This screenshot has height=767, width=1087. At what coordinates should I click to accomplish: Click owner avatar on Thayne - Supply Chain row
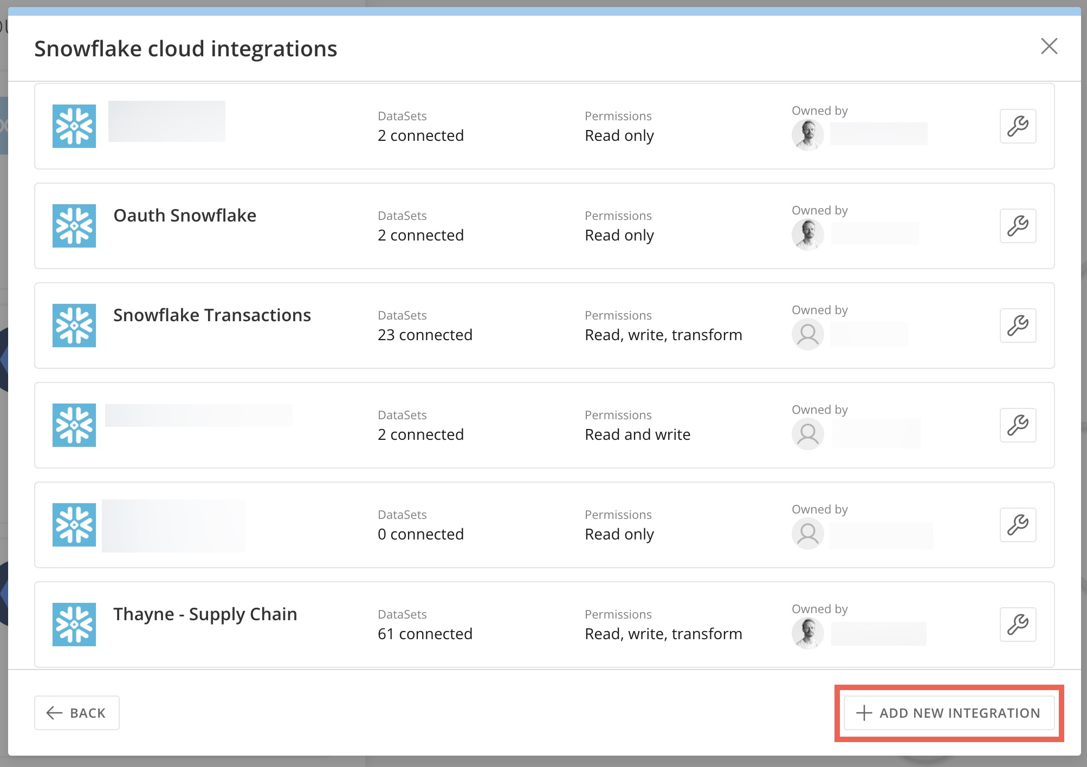click(x=807, y=633)
